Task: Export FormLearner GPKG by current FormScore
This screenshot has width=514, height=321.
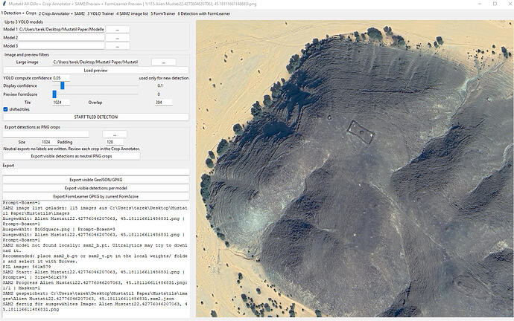Action: point(95,196)
